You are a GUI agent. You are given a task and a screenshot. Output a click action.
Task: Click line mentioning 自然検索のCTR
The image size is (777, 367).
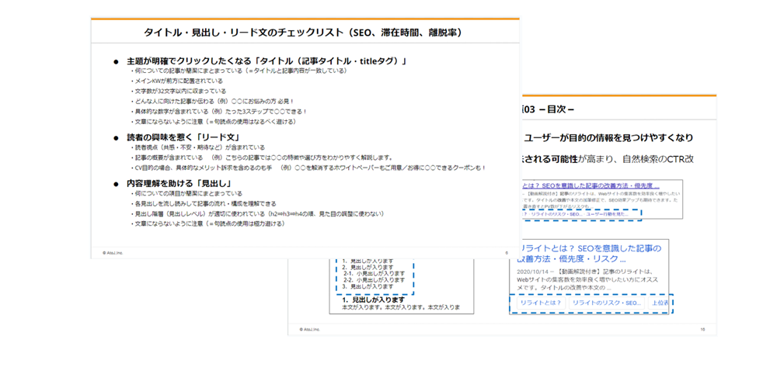(607, 161)
